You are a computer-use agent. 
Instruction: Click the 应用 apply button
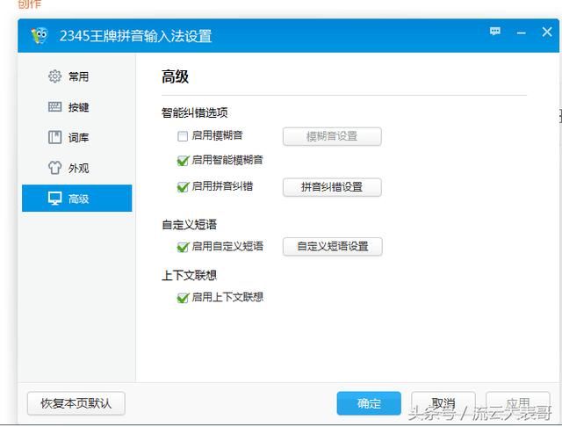518,403
